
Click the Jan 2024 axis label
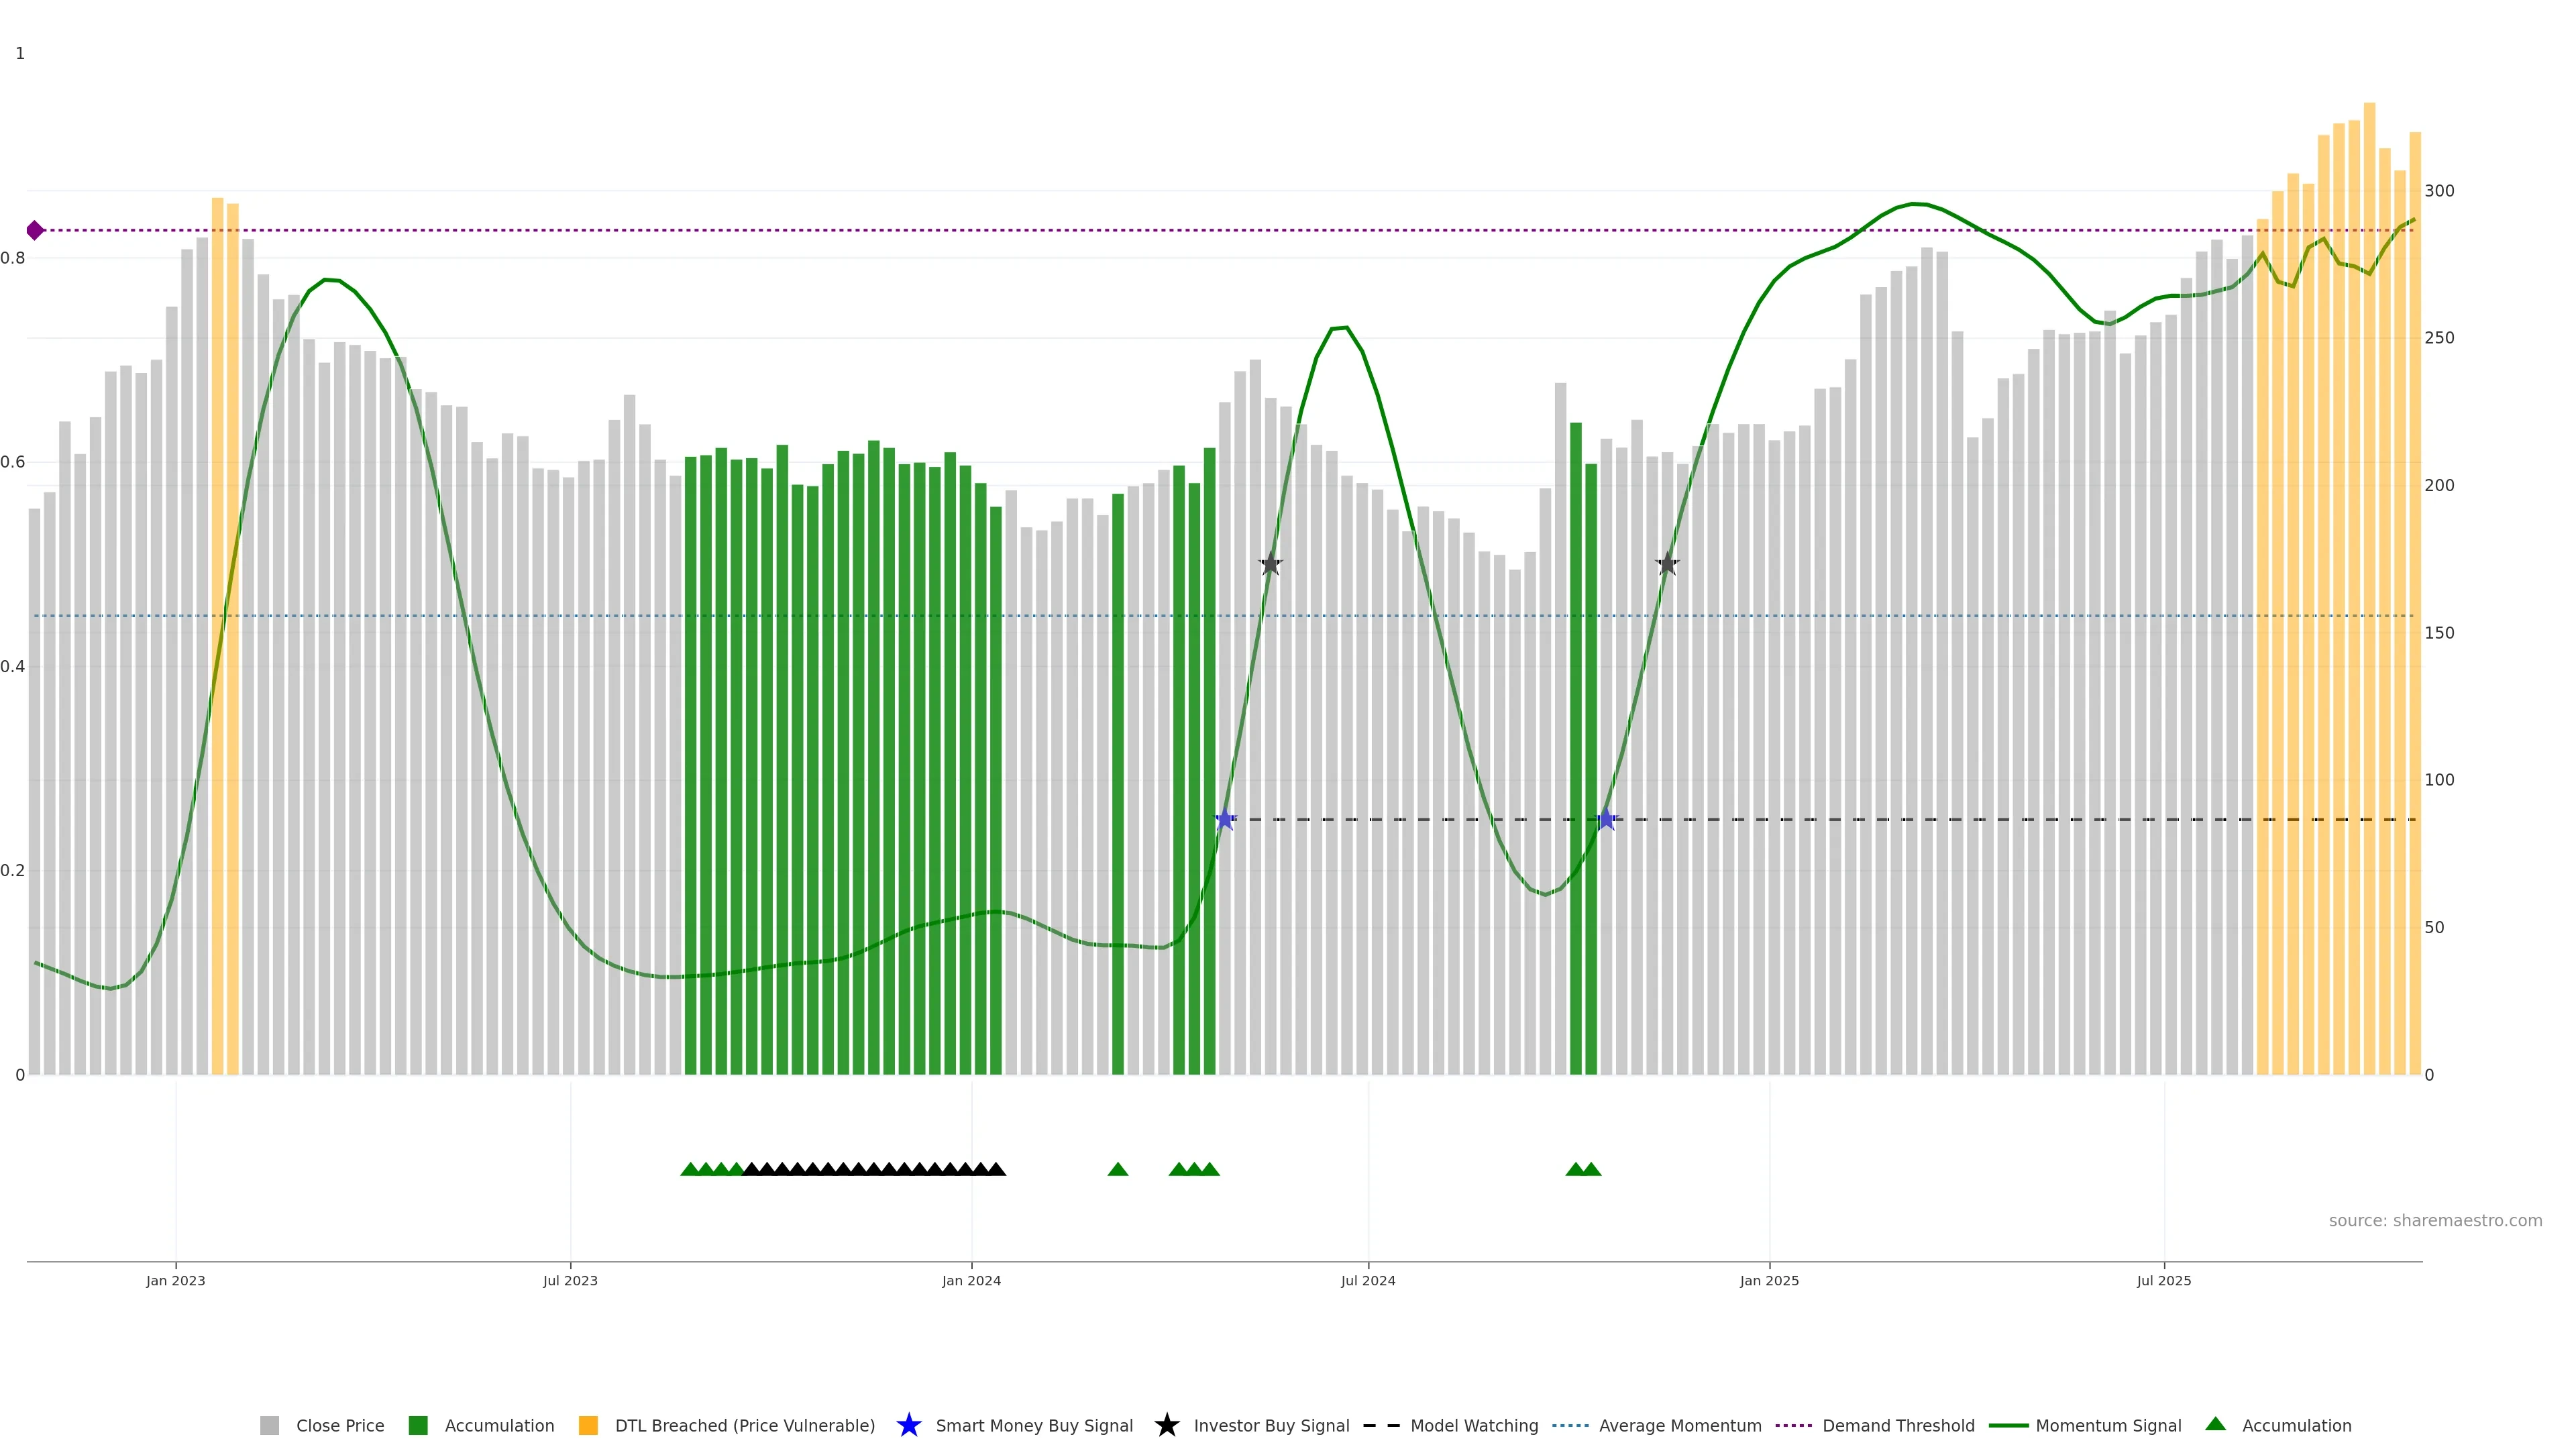pyautogui.click(x=971, y=1281)
